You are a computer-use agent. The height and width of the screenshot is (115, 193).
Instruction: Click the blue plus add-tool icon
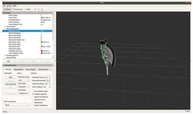[x=35, y=9]
